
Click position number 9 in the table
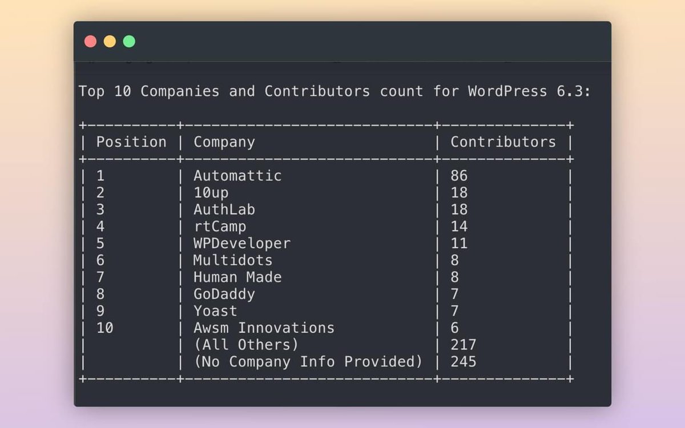tap(100, 311)
